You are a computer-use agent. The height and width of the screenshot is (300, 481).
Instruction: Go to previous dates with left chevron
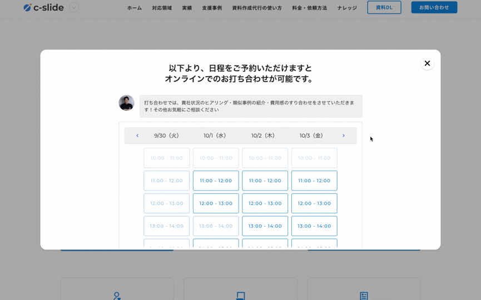pyautogui.click(x=137, y=136)
